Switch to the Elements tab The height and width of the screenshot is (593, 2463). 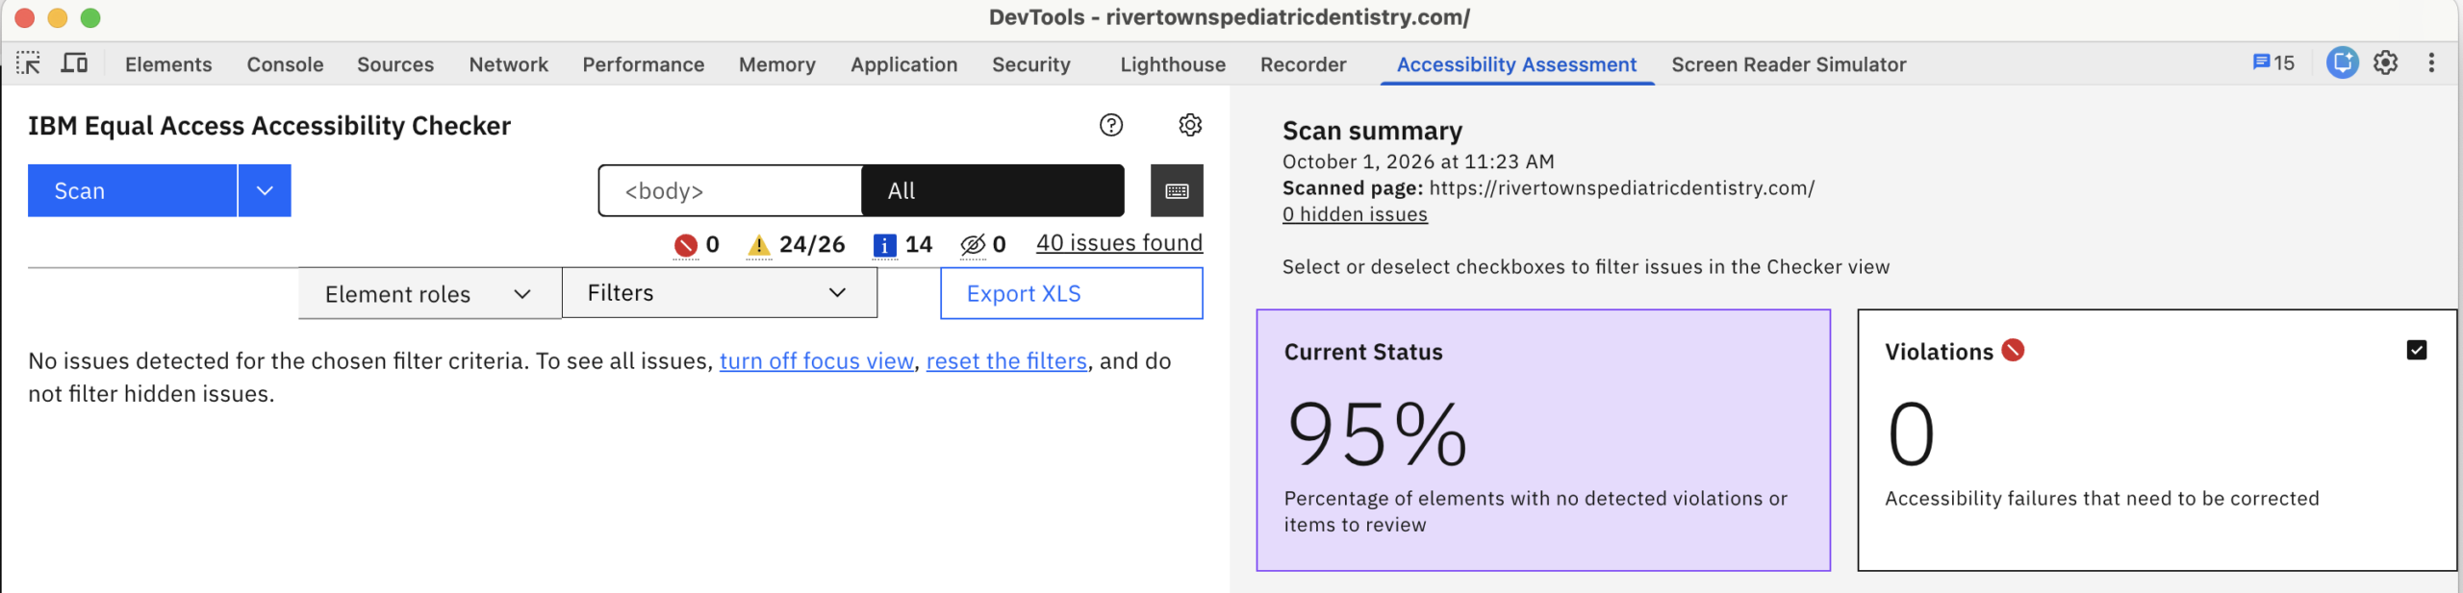coord(168,64)
